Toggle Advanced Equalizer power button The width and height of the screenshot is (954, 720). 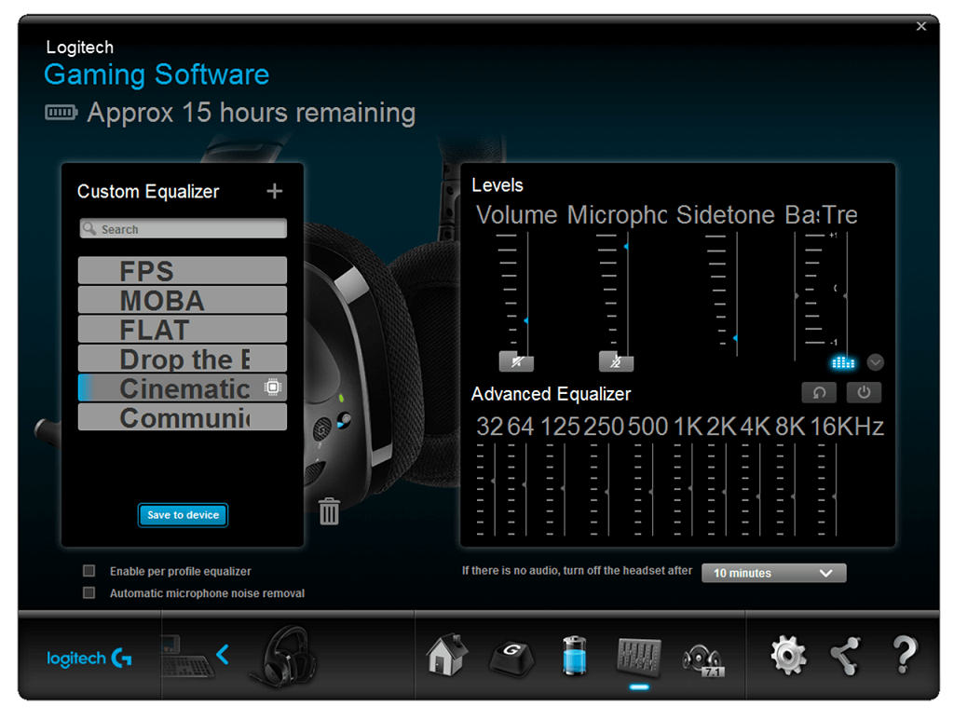[864, 392]
